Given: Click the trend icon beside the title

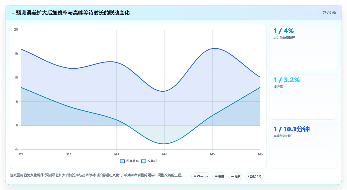Looking at the screenshot, I should click(x=12, y=13).
